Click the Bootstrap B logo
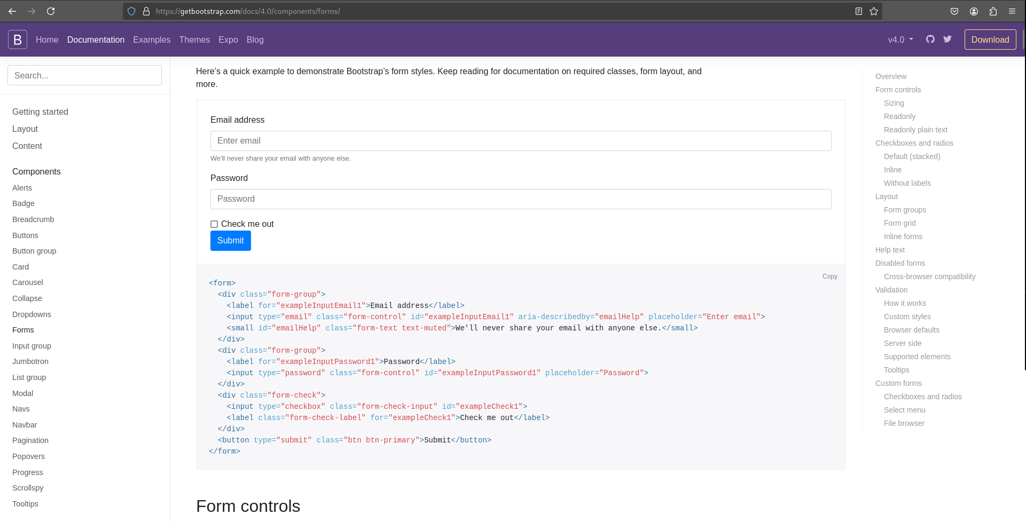This screenshot has width=1026, height=522. [x=18, y=39]
